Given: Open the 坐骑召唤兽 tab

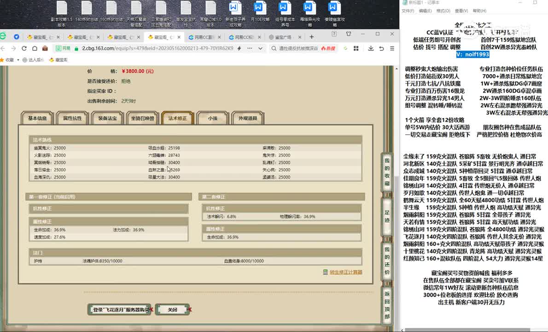Looking at the screenshot, I should click(142, 118).
